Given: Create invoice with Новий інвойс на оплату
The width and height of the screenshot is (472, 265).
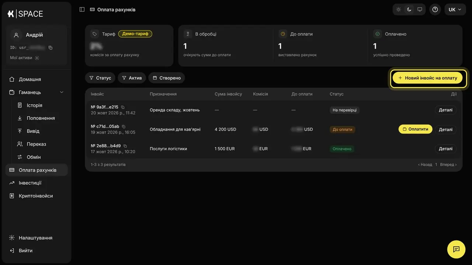Looking at the screenshot, I should (x=428, y=78).
